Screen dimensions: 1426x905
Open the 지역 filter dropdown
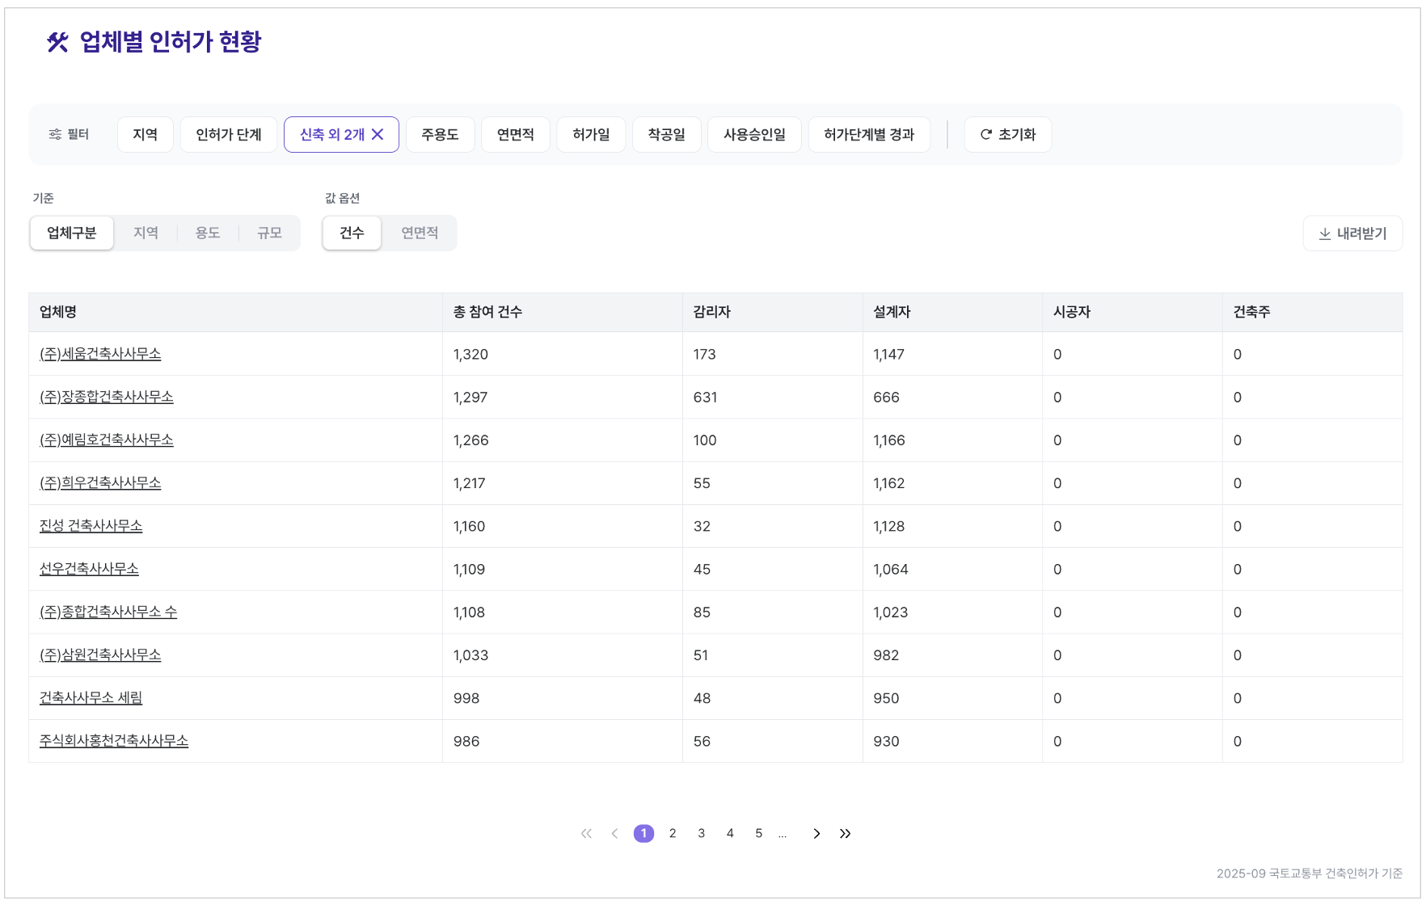click(145, 134)
